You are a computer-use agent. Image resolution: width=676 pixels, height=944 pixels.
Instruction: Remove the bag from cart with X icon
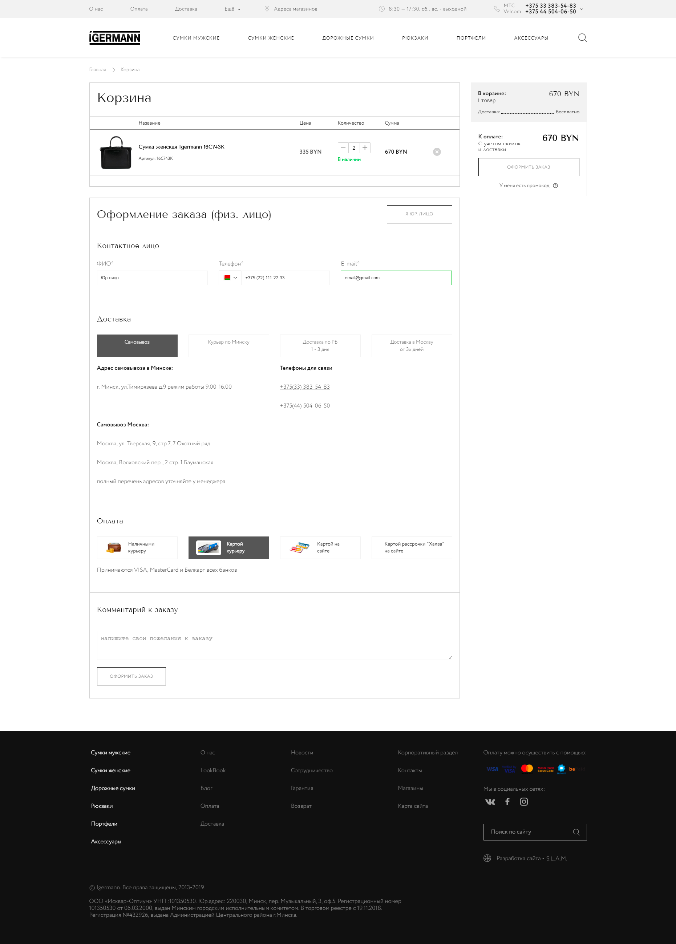pyautogui.click(x=437, y=152)
